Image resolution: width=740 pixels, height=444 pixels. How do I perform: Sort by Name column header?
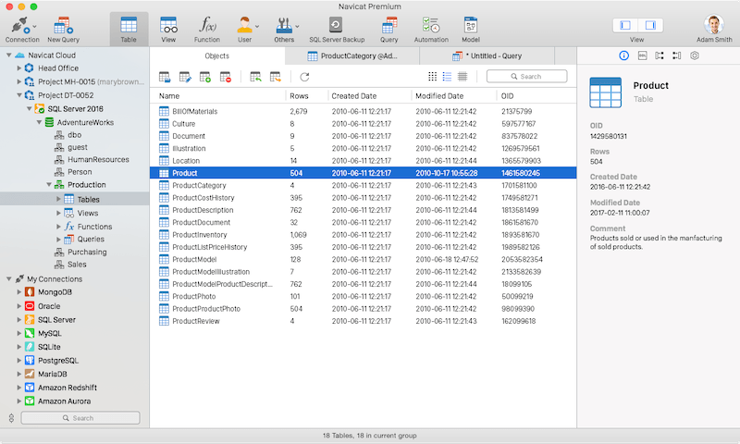(218, 96)
